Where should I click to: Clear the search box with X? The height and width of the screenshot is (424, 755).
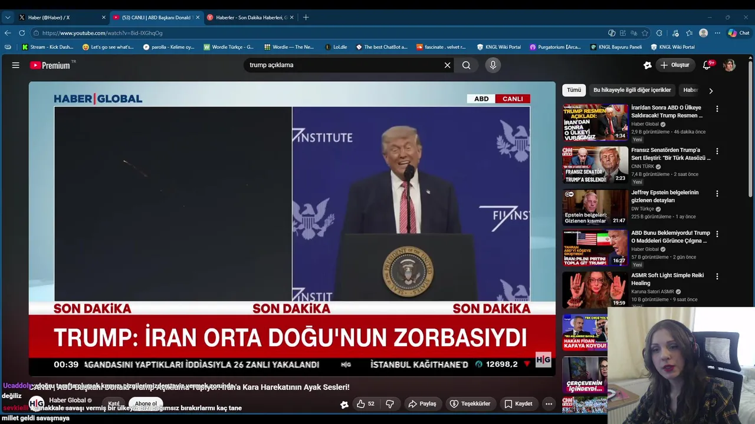click(447, 65)
